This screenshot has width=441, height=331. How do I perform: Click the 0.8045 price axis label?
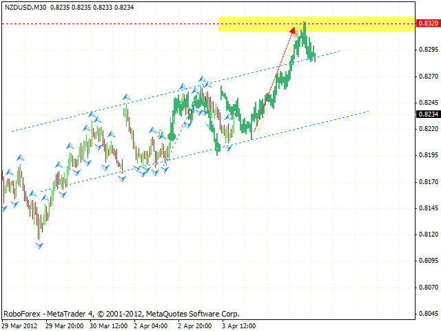(427, 314)
